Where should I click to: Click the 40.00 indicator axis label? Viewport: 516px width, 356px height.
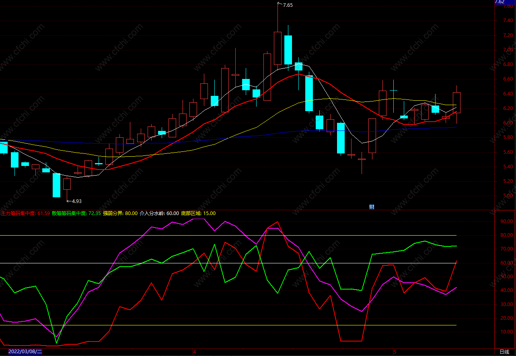click(x=507, y=291)
